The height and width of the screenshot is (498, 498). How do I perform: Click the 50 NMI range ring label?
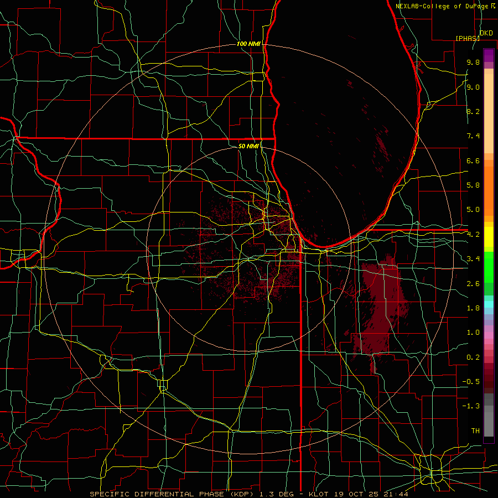248,146
